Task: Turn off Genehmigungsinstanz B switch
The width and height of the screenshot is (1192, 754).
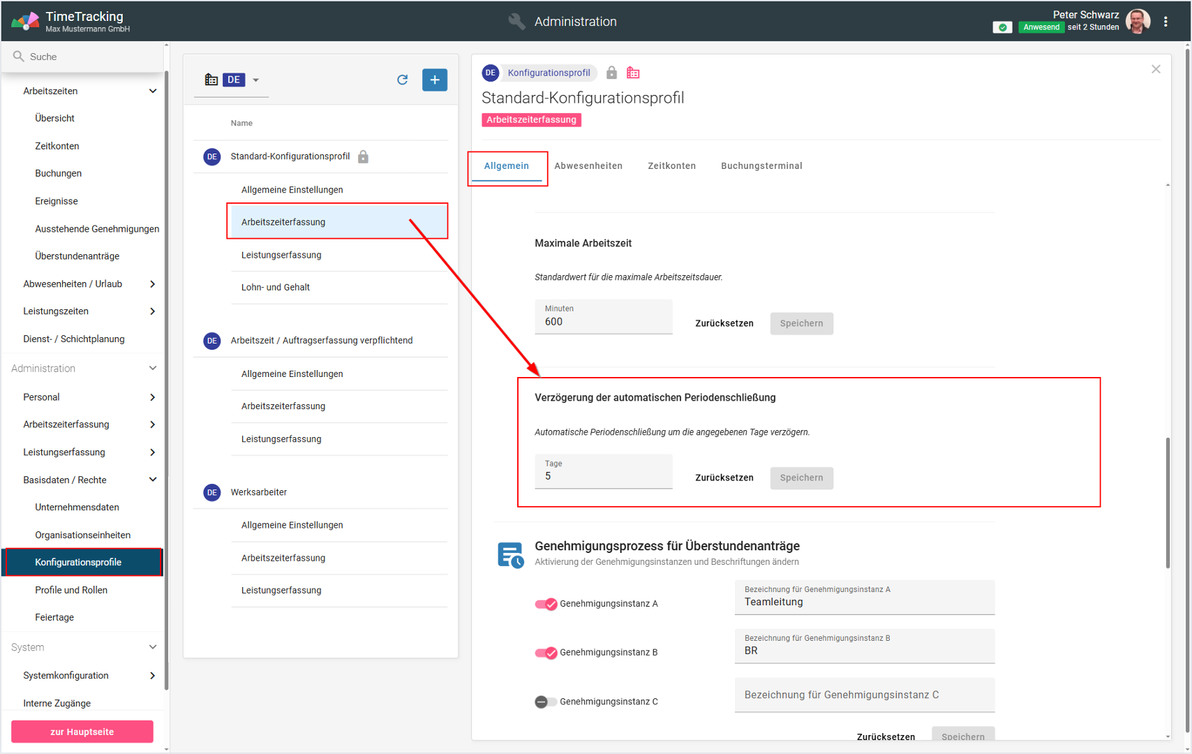Action: (x=546, y=653)
